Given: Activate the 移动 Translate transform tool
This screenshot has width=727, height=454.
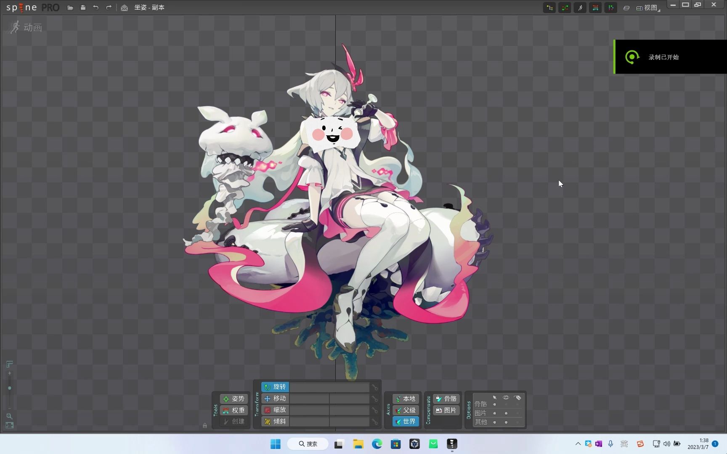Looking at the screenshot, I should (x=275, y=398).
